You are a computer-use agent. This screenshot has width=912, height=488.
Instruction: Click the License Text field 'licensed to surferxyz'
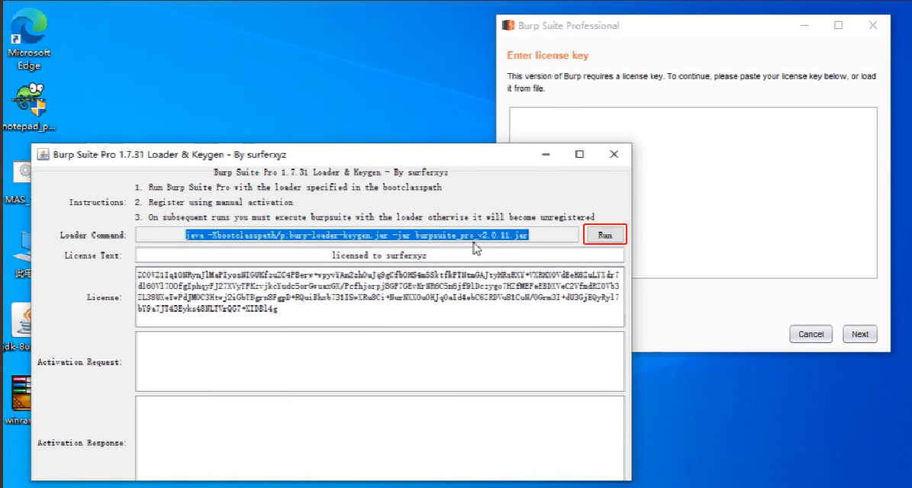pos(379,255)
